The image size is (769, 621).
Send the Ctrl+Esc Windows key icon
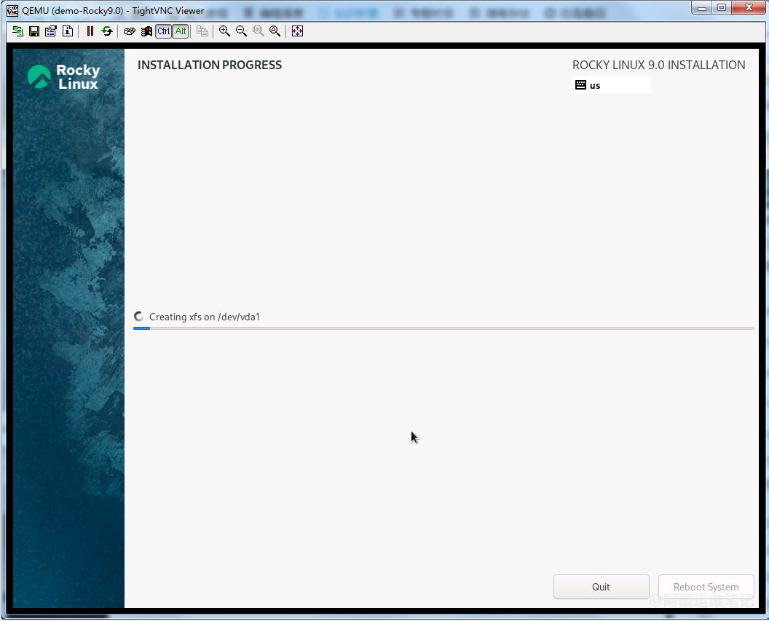(x=146, y=31)
